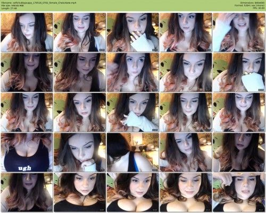Open the frame with white cloth beside cheek
The image size is (266, 213).
pos(133,113)
